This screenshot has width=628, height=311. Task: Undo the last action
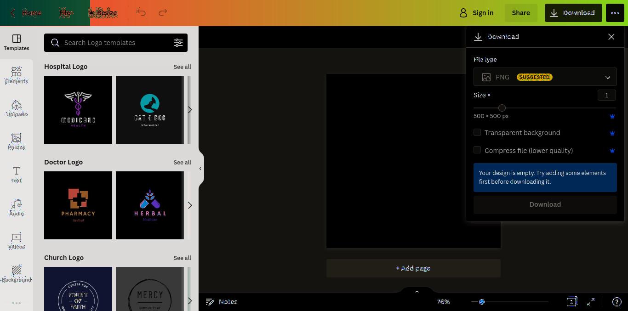click(141, 13)
